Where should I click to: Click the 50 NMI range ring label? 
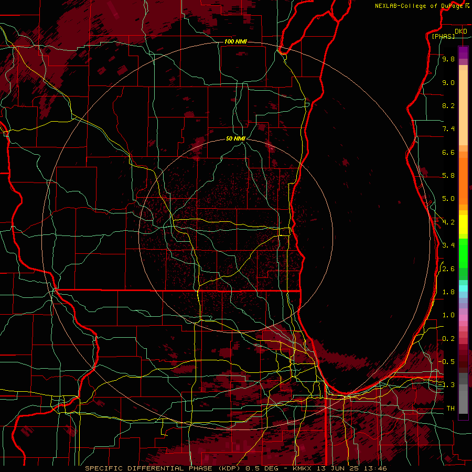tap(235, 138)
